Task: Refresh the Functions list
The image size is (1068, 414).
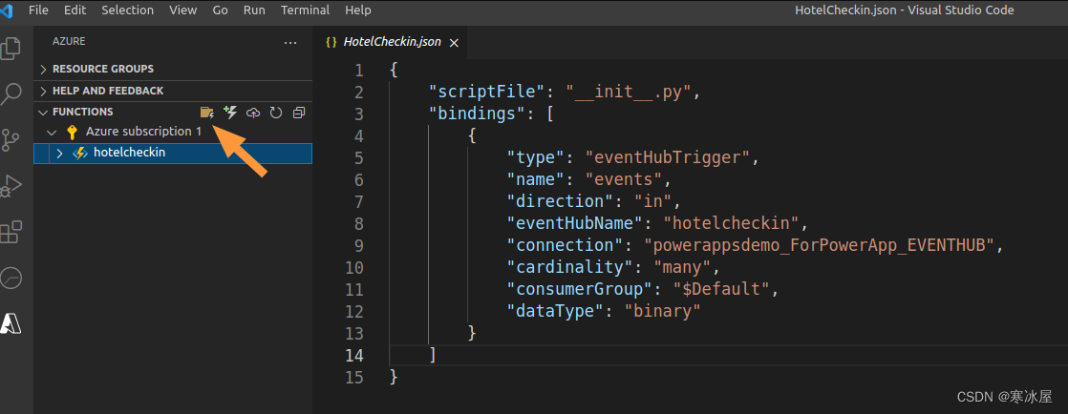Action: (276, 113)
